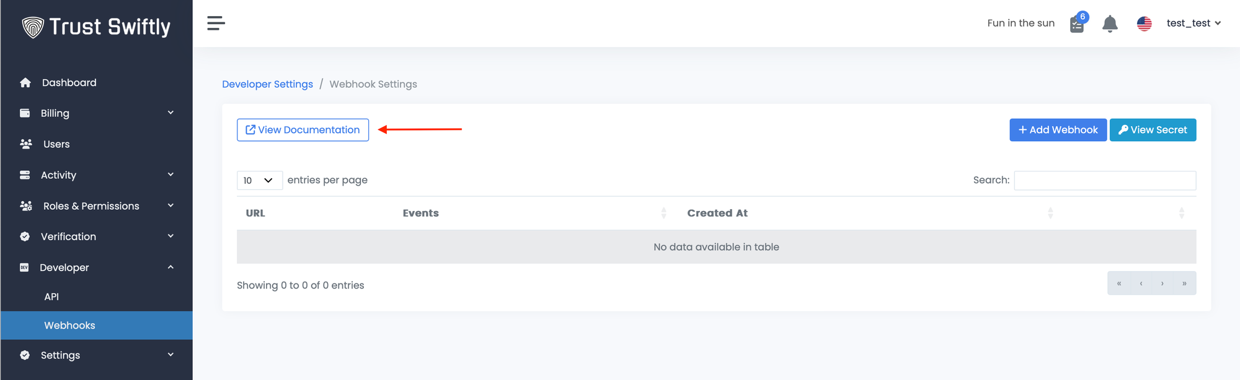Click into the Search input field
The height and width of the screenshot is (380, 1240).
click(x=1105, y=180)
